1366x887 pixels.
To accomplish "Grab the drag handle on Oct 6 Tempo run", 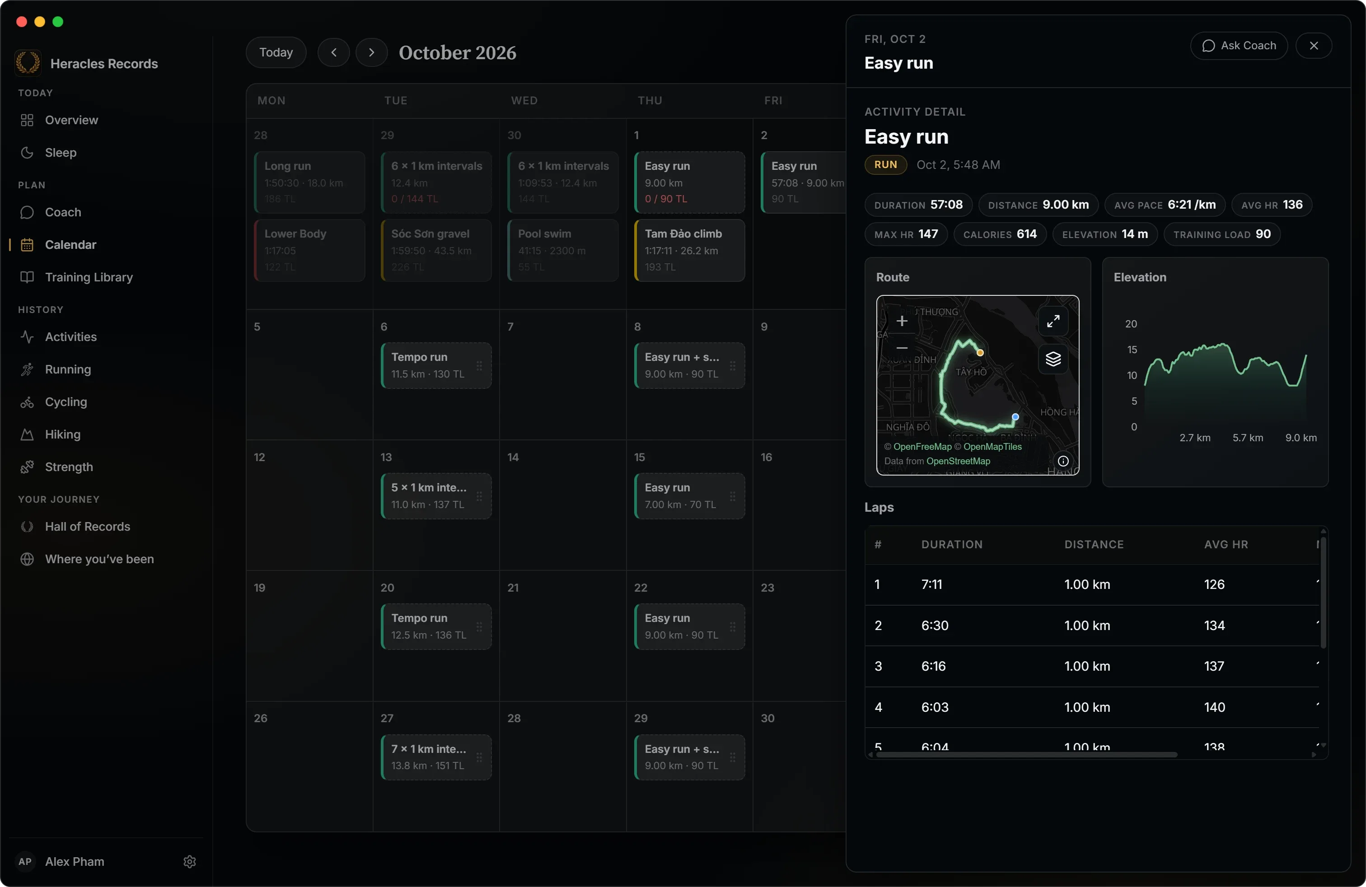I will pyautogui.click(x=479, y=365).
